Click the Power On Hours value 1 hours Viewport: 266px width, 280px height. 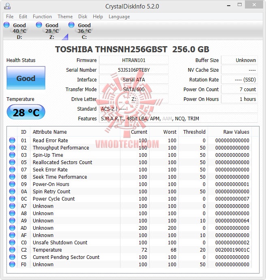tap(239, 99)
